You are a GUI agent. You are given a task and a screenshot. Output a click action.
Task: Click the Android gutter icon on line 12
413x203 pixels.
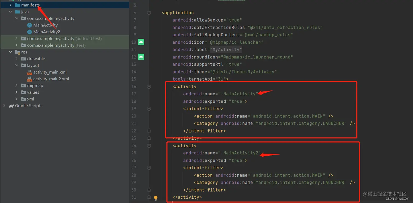[x=141, y=57]
